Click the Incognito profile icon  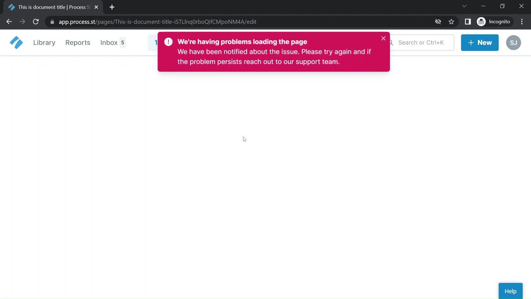[x=482, y=22]
